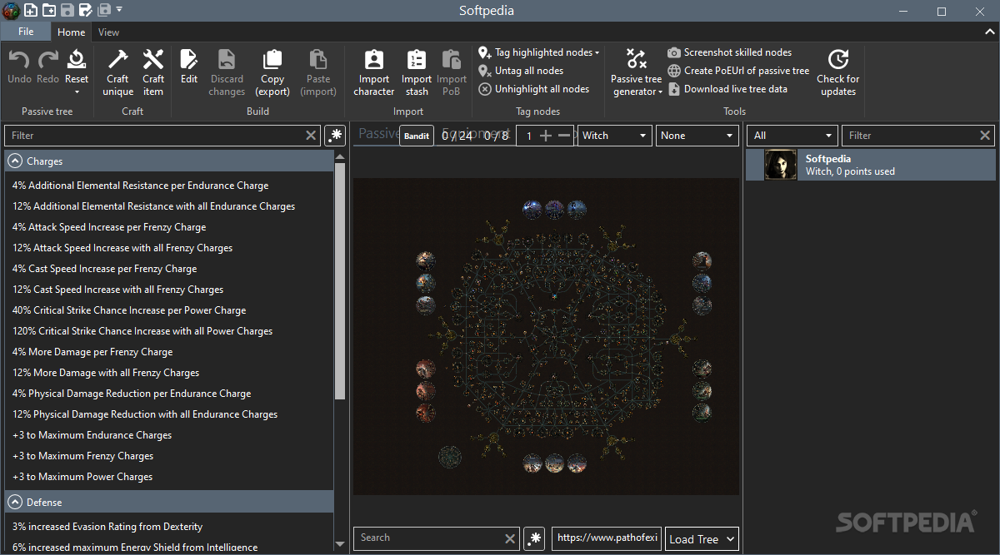Click Import PoB
Viewport: 1000px width, 555px height.
[x=452, y=72]
